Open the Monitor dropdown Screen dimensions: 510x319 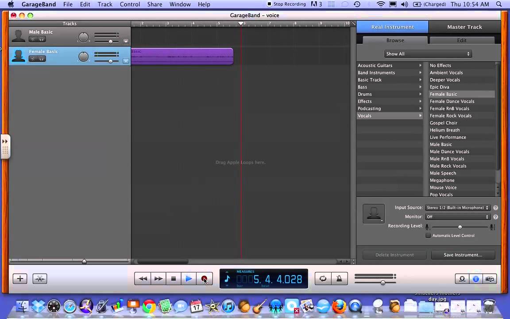[457, 217]
